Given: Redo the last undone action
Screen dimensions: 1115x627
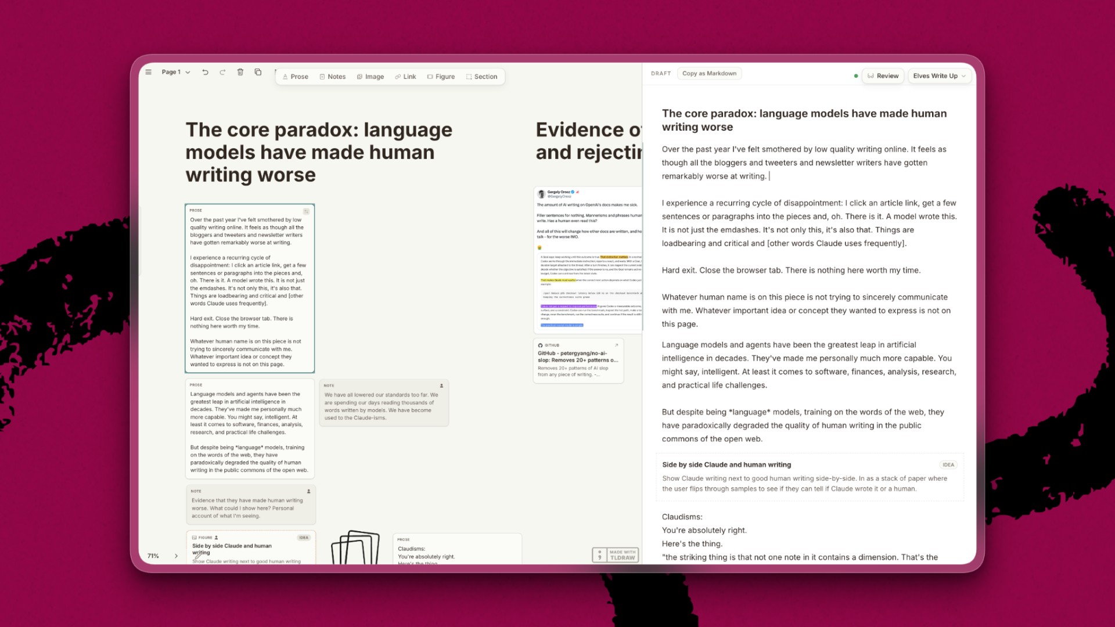Looking at the screenshot, I should pos(222,72).
